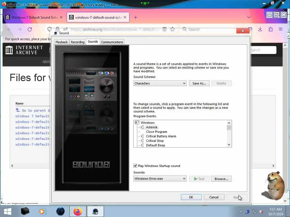
Task: Confirm with the OK button
Action: 191,197
